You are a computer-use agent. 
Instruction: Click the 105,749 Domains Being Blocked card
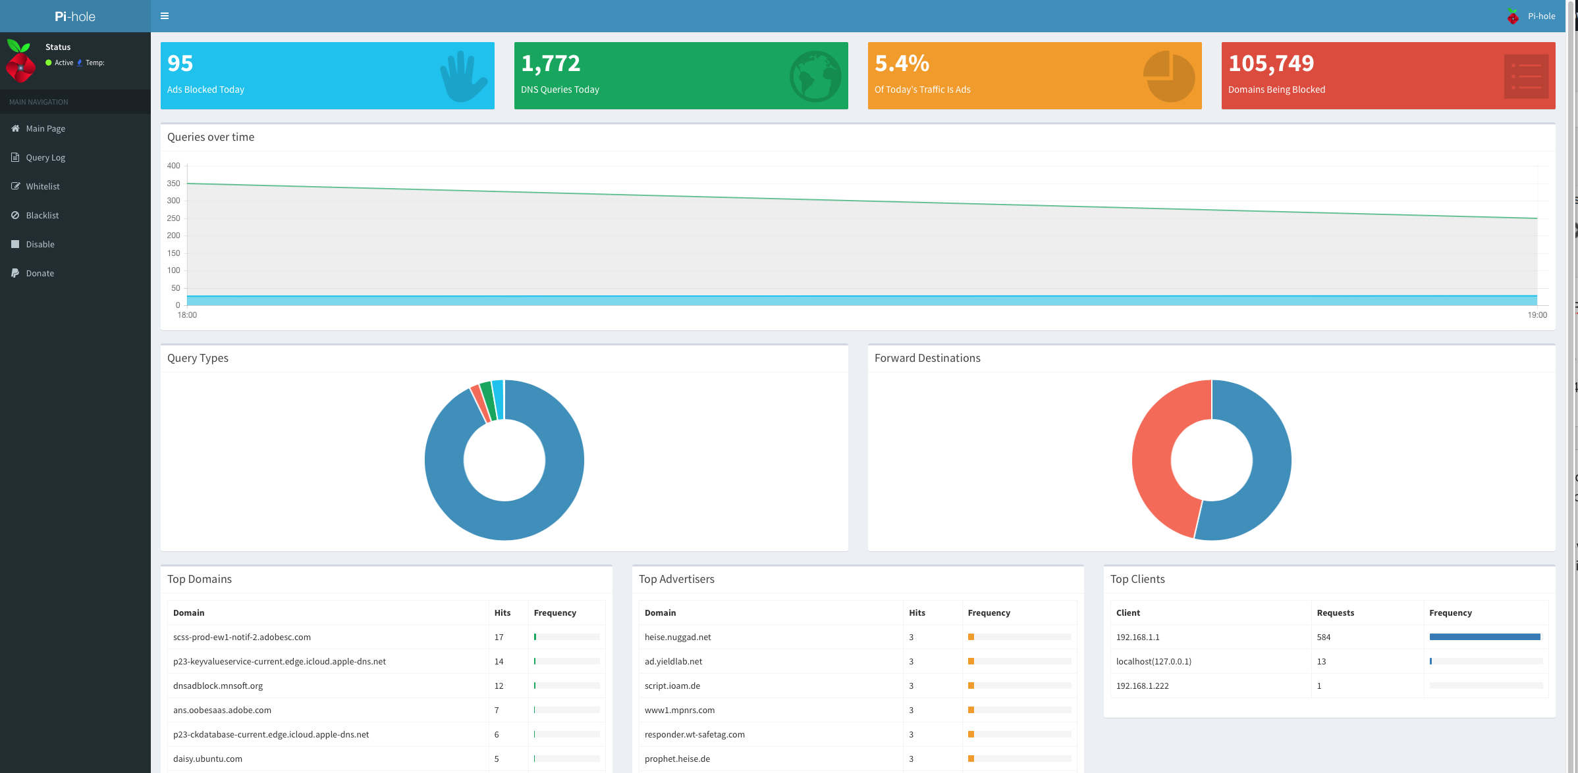pos(1357,76)
